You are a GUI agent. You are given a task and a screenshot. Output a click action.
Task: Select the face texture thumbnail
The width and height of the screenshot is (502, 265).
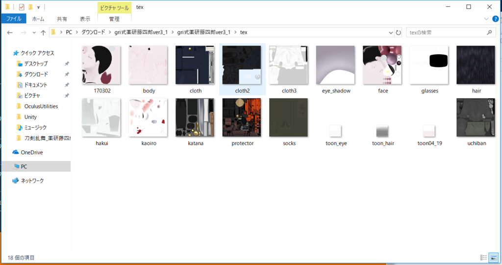pyautogui.click(x=382, y=65)
